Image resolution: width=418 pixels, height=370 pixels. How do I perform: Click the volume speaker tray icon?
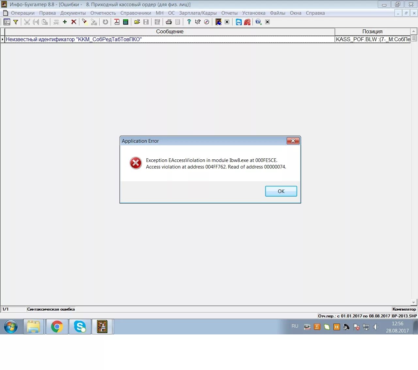point(376,327)
